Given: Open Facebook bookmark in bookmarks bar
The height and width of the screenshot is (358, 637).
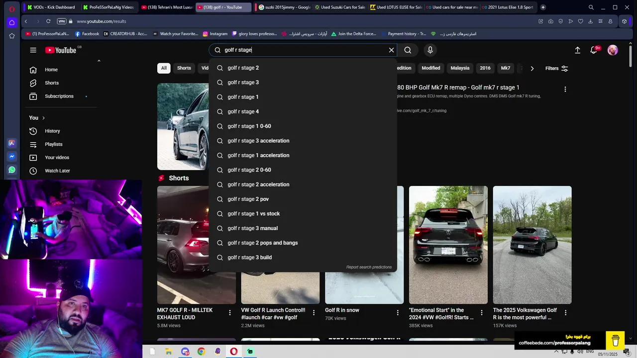Looking at the screenshot, I should pyautogui.click(x=87, y=34).
